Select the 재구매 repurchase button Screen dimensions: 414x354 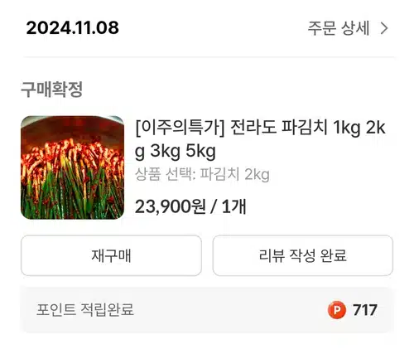(x=111, y=255)
